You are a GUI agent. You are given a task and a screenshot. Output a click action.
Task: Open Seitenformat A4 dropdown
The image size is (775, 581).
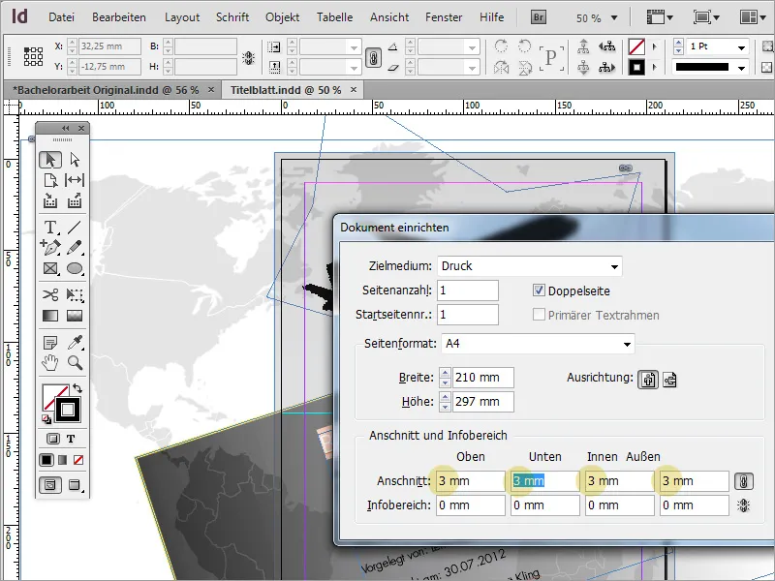pyautogui.click(x=538, y=344)
